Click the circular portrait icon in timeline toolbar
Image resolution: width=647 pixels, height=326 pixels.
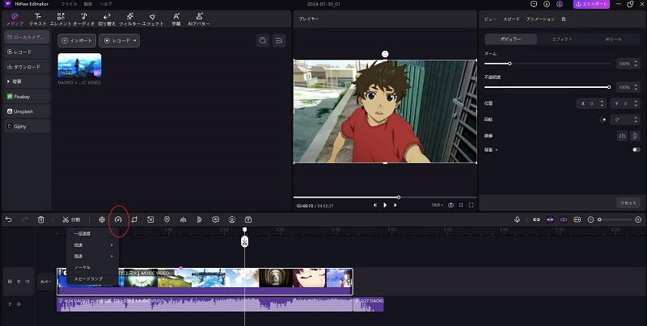tap(232, 219)
